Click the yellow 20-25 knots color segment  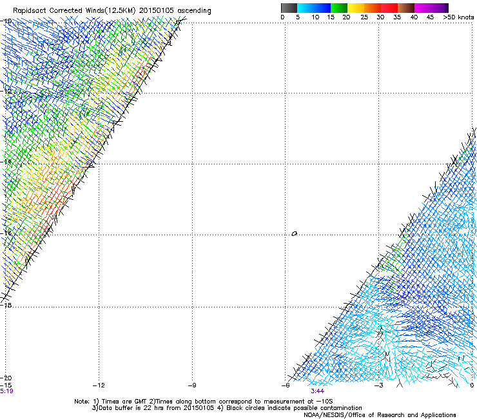(356, 8)
